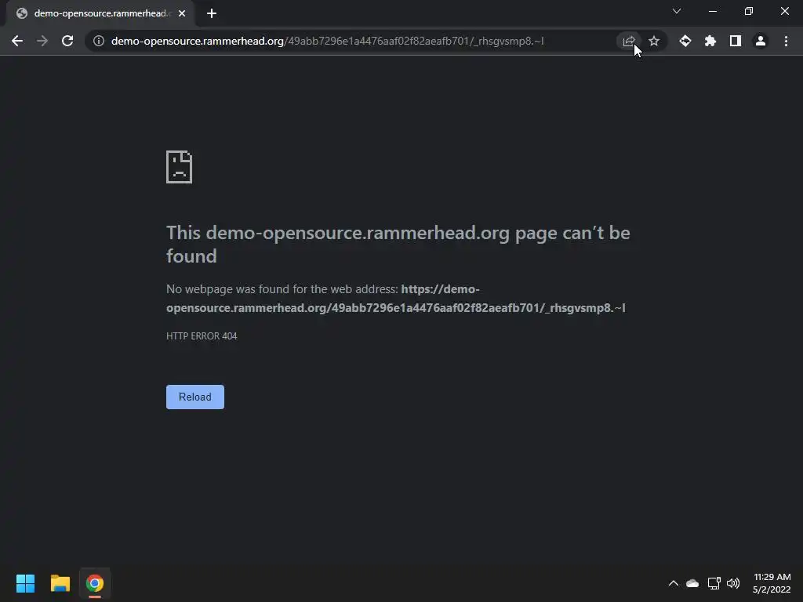Close the demo-opensource.rammerhead tab
The height and width of the screenshot is (602, 803).
[x=182, y=13]
